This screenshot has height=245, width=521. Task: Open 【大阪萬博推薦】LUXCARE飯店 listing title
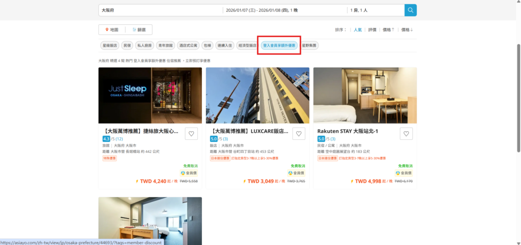pyautogui.click(x=249, y=131)
